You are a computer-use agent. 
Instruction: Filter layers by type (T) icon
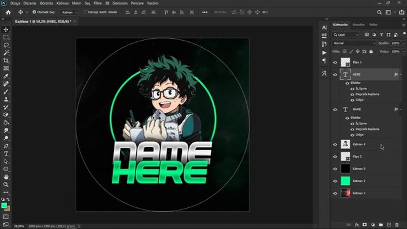[x=382, y=35]
